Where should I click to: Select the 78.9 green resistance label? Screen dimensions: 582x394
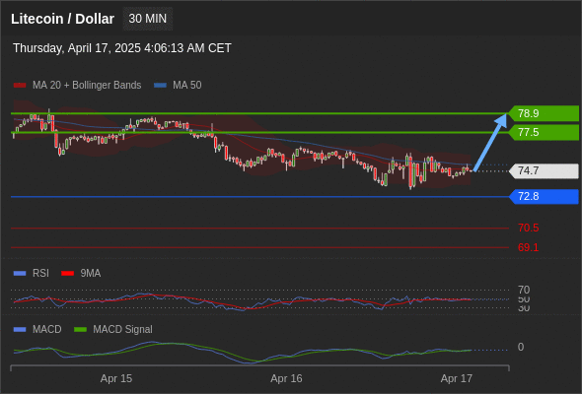click(x=544, y=113)
